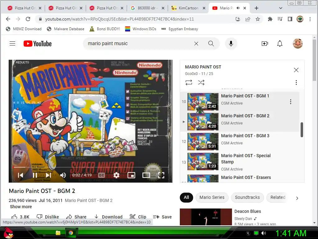This screenshot has height=239, width=318.
Task: Select Mario Paint OST - BGM 3 in playlist
Action: coord(239,142)
